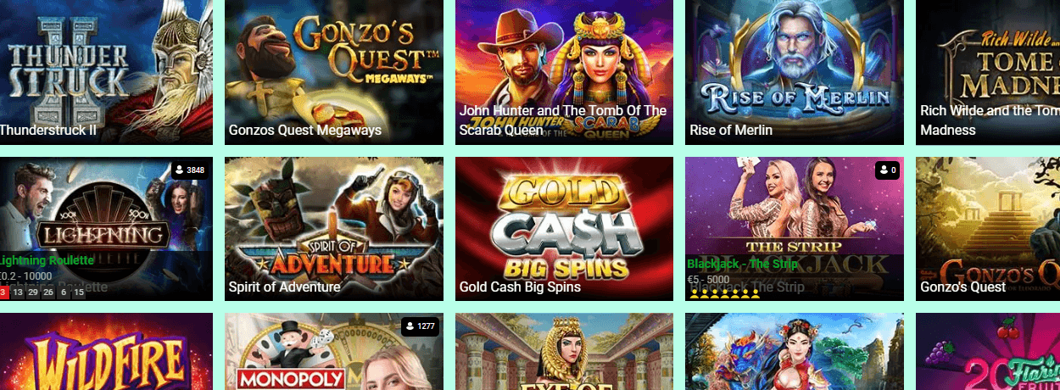
Task: Launch the Spirit of Adventure slot
Action: 334,229
